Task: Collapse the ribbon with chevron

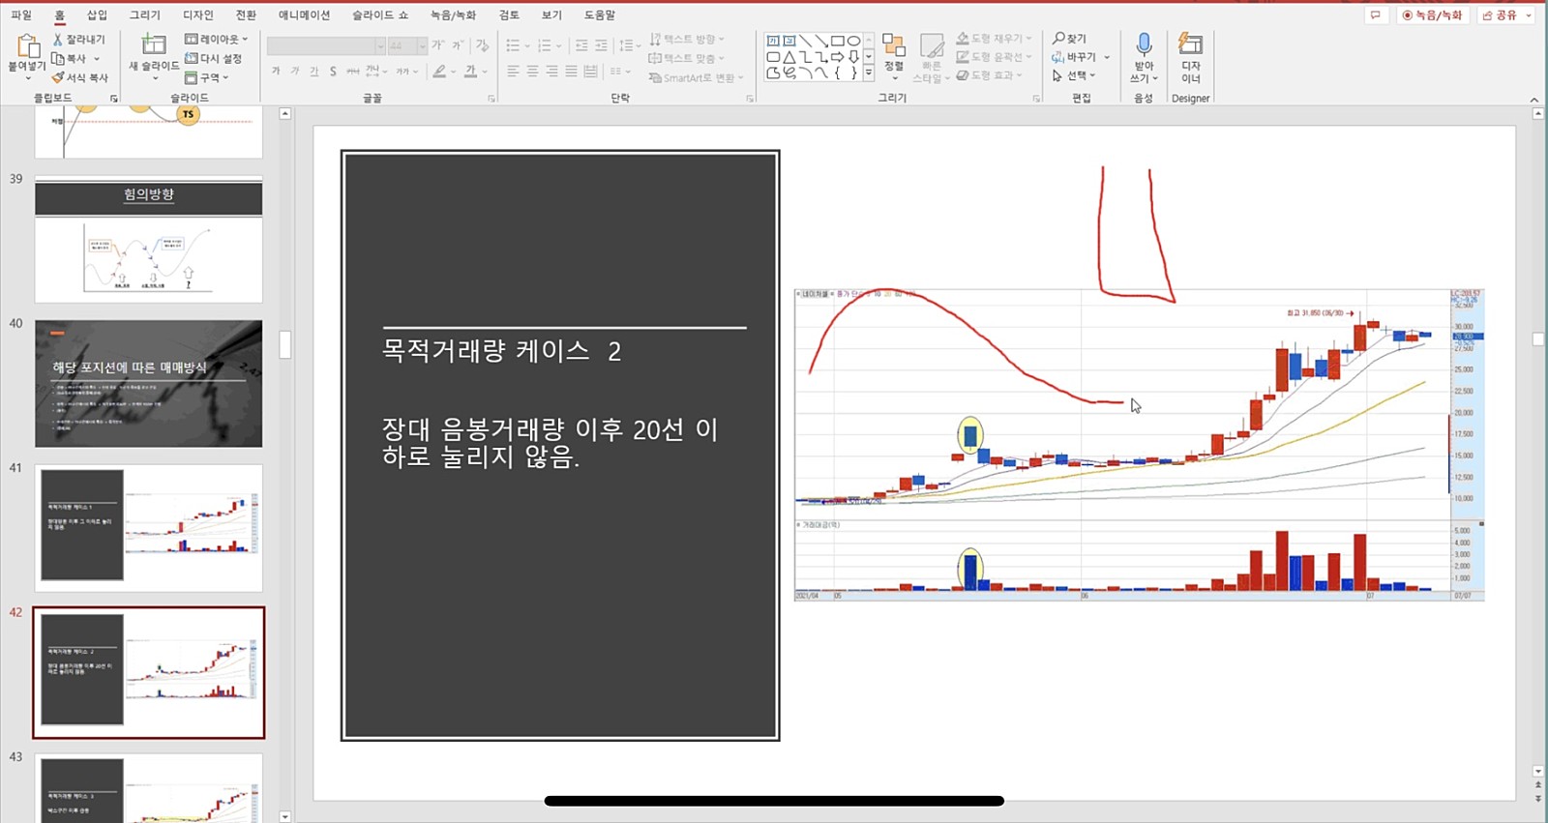Action: (x=1533, y=100)
